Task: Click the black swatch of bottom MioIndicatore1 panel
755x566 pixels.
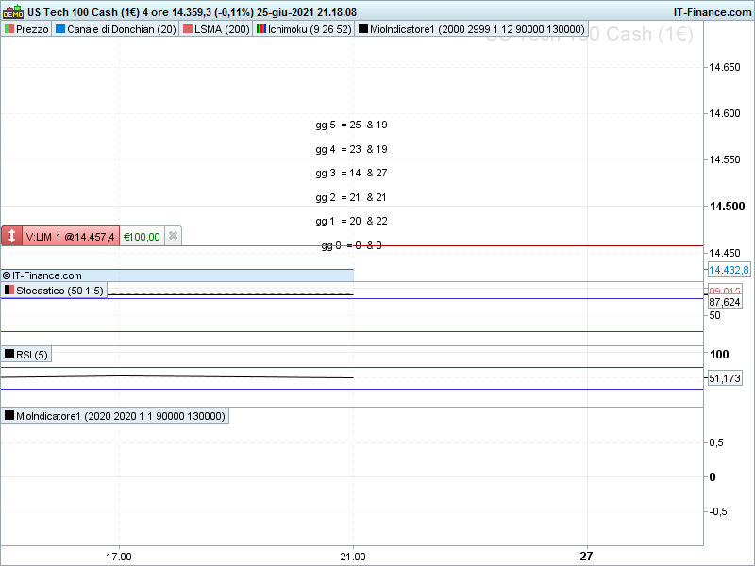Action: click(x=9, y=415)
